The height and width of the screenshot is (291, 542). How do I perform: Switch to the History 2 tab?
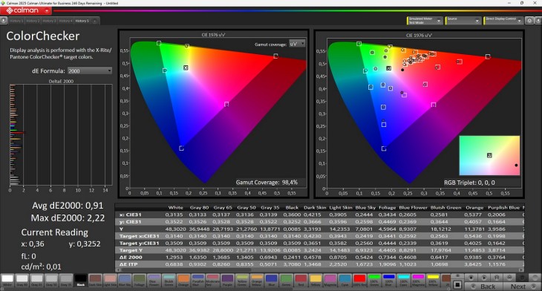[x=33, y=21]
